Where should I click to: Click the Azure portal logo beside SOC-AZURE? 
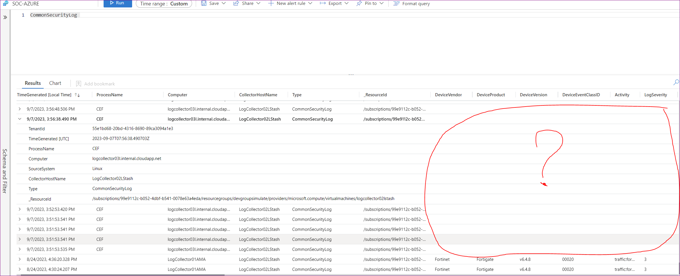click(x=5, y=3)
